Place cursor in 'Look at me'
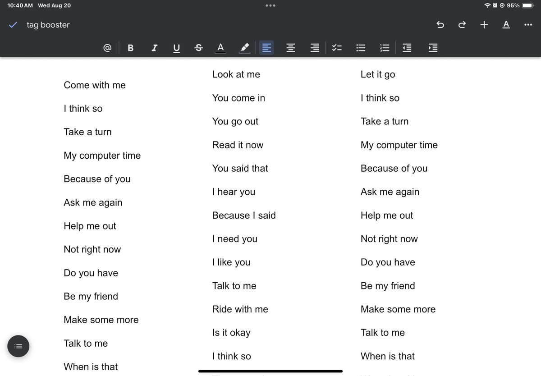The width and height of the screenshot is (541, 376). click(x=236, y=74)
